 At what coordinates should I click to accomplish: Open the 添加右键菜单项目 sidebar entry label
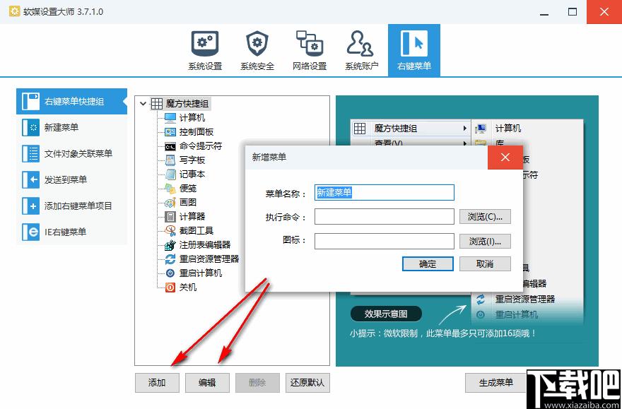pos(78,206)
